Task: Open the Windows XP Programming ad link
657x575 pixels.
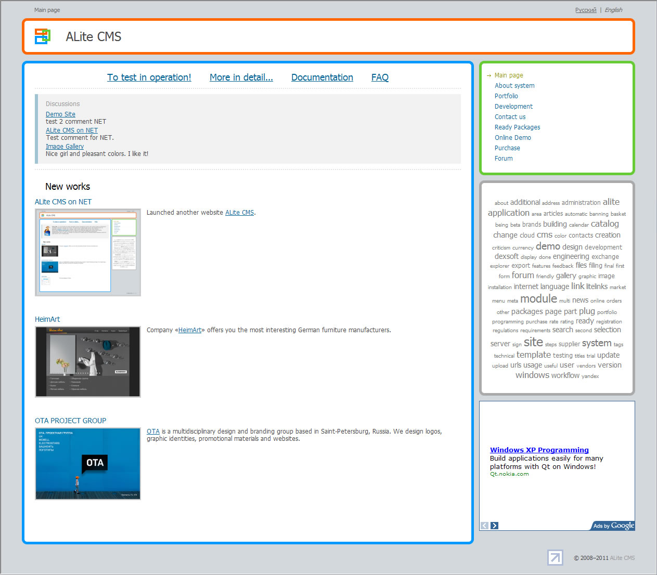Action: tap(539, 450)
